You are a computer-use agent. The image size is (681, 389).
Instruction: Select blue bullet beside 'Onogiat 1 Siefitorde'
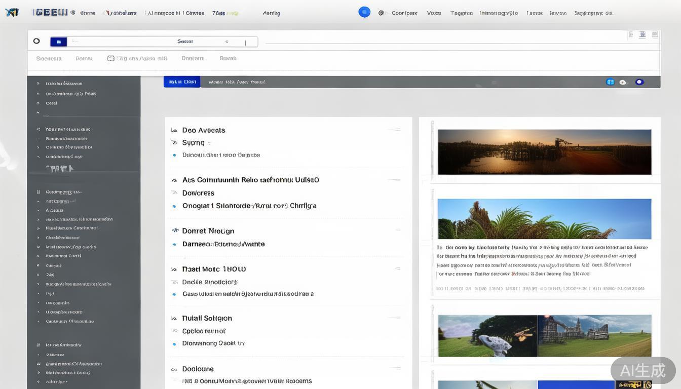[174, 206]
